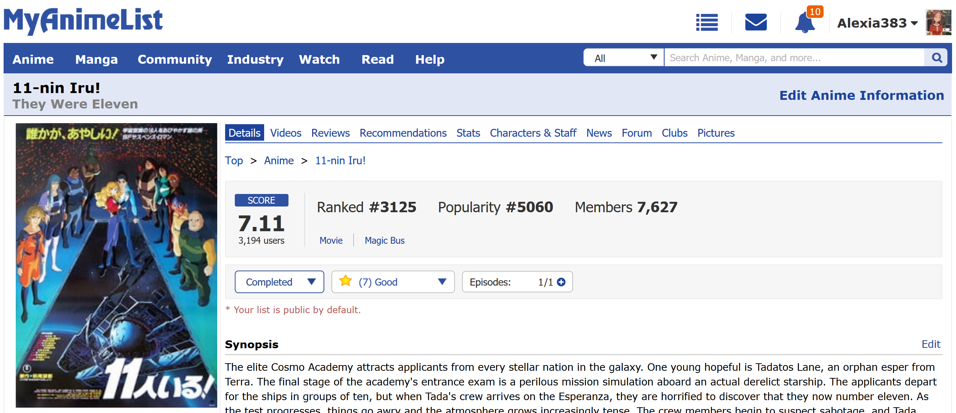Switch to the Videos tab
Screen dimensions: 956x413
click(285, 133)
